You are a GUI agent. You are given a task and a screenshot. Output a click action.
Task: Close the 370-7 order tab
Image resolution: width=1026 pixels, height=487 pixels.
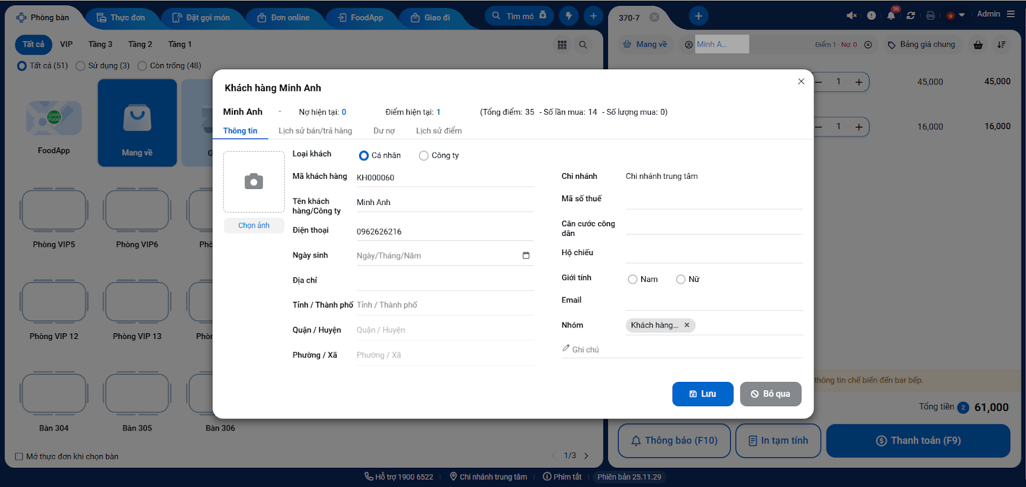[654, 17]
